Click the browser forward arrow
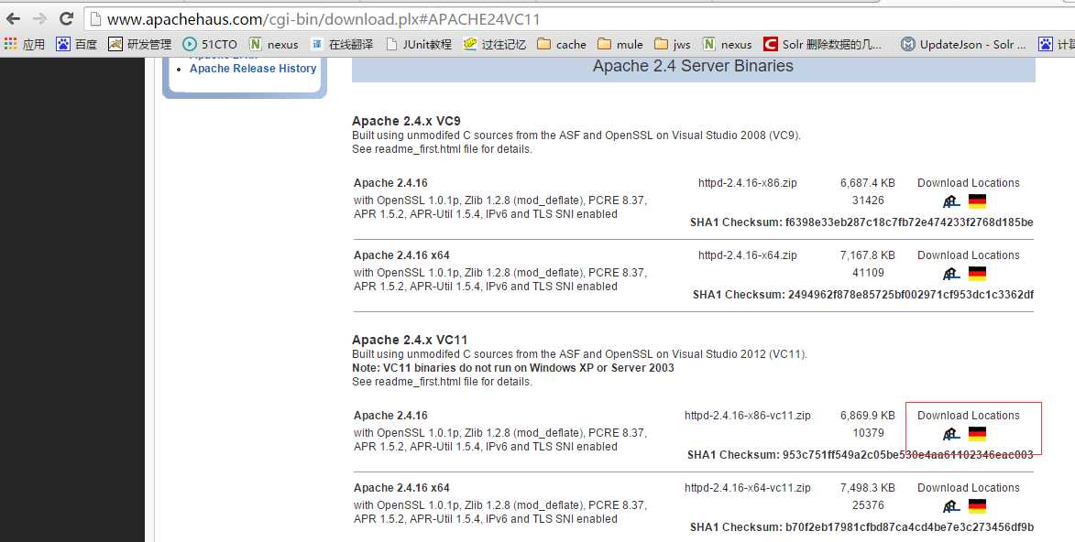 tap(39, 18)
